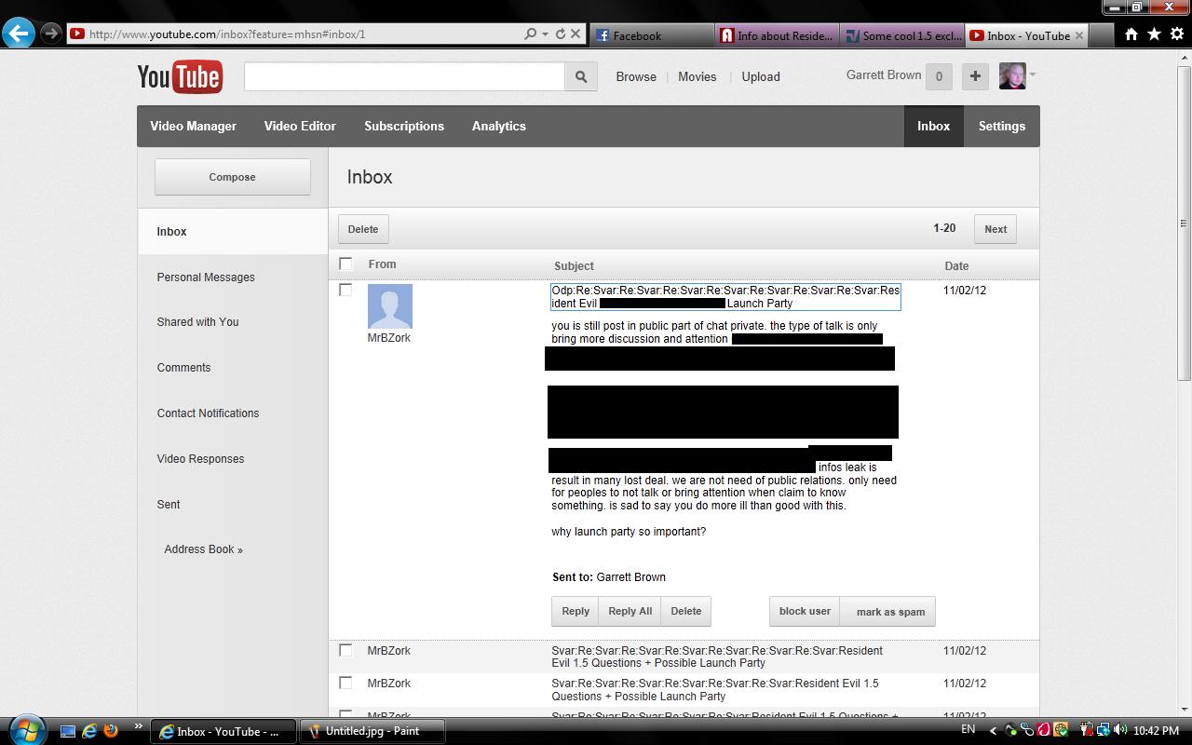1192x745 pixels.
Task: Click the plus button beside notifications
Action: [975, 76]
